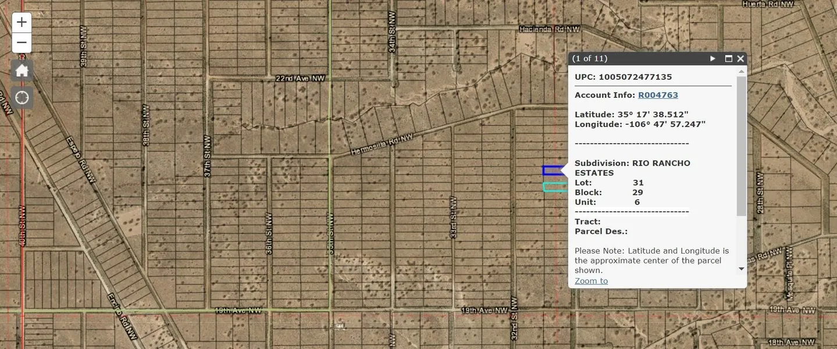The height and width of the screenshot is (349, 837).
Task: Select the cyan outlined parcel
Action: click(554, 187)
